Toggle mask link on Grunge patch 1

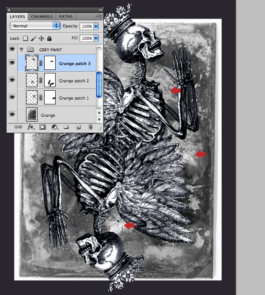(41, 97)
